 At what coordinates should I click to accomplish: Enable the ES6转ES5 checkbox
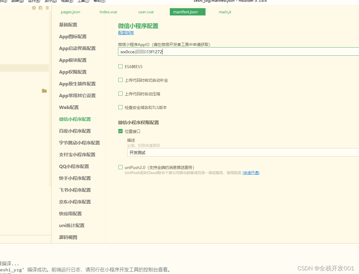[x=120, y=66]
